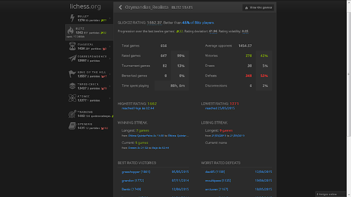Click the flame icon in View the games
This screenshot has height=197, width=351.
[246, 8]
